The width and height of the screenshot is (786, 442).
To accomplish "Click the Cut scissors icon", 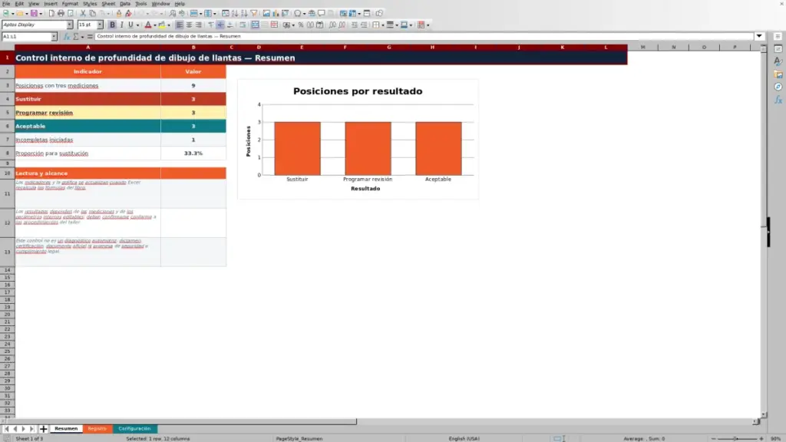I will click(83, 13).
